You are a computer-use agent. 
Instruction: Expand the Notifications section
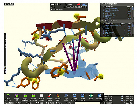(107, 103)
